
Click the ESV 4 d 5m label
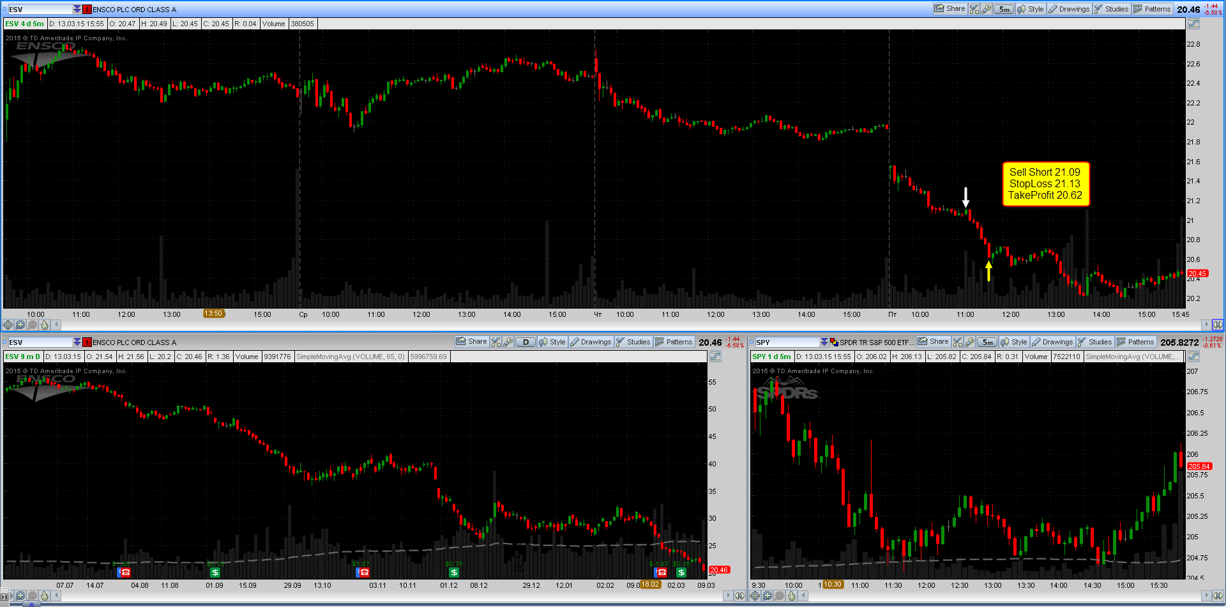(x=25, y=24)
